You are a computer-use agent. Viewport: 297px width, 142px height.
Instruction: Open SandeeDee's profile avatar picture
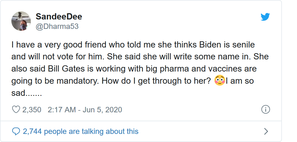21,21
